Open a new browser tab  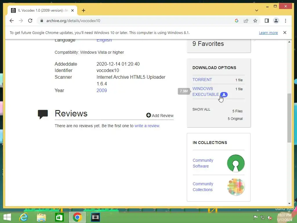pyautogui.click(x=84, y=10)
